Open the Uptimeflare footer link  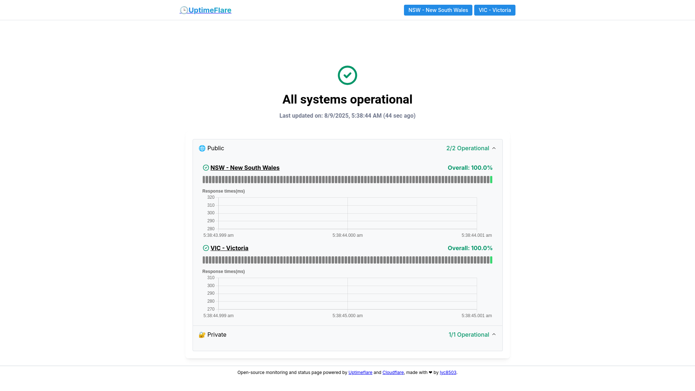(x=360, y=373)
